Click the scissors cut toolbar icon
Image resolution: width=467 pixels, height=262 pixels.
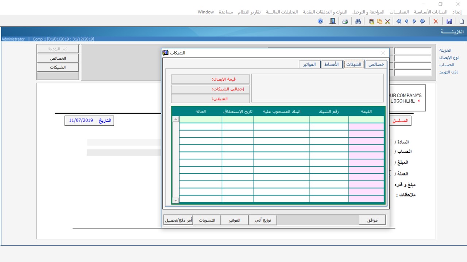point(387,21)
